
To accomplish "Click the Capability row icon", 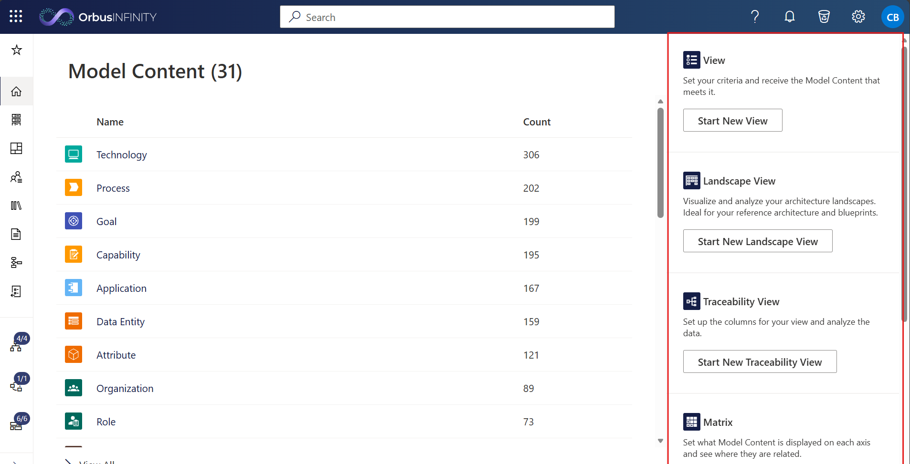I will pyautogui.click(x=74, y=254).
